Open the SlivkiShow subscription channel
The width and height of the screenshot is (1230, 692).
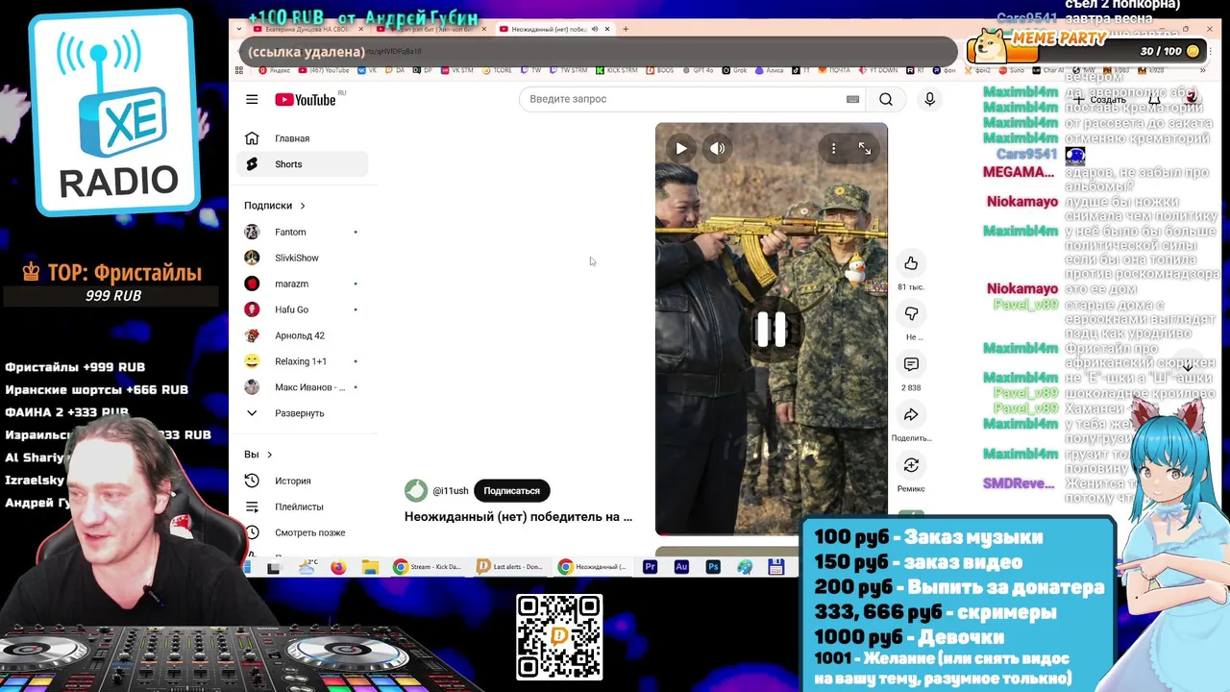303,258
